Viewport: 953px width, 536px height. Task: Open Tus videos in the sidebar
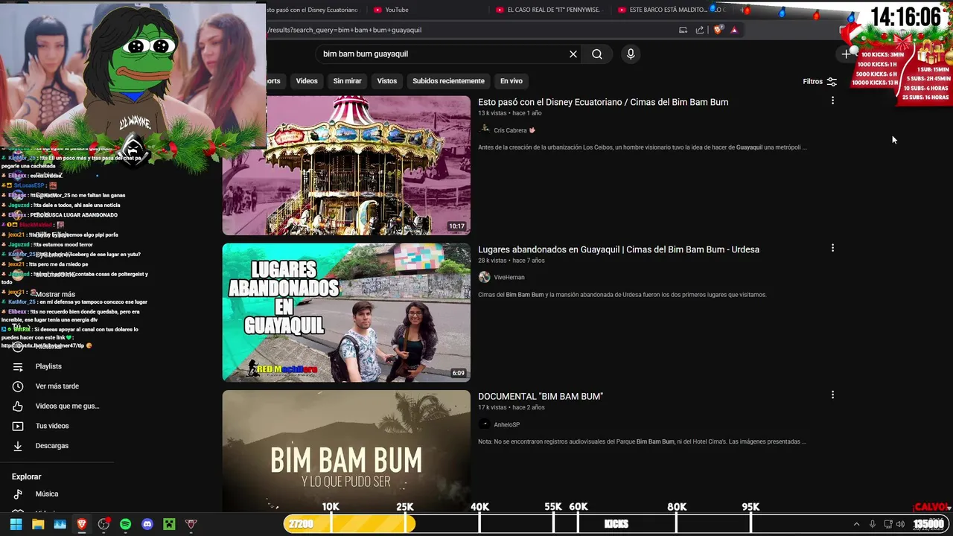pyautogui.click(x=52, y=426)
